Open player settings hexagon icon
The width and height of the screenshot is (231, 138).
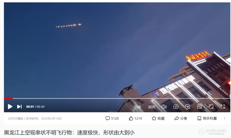point(188,107)
